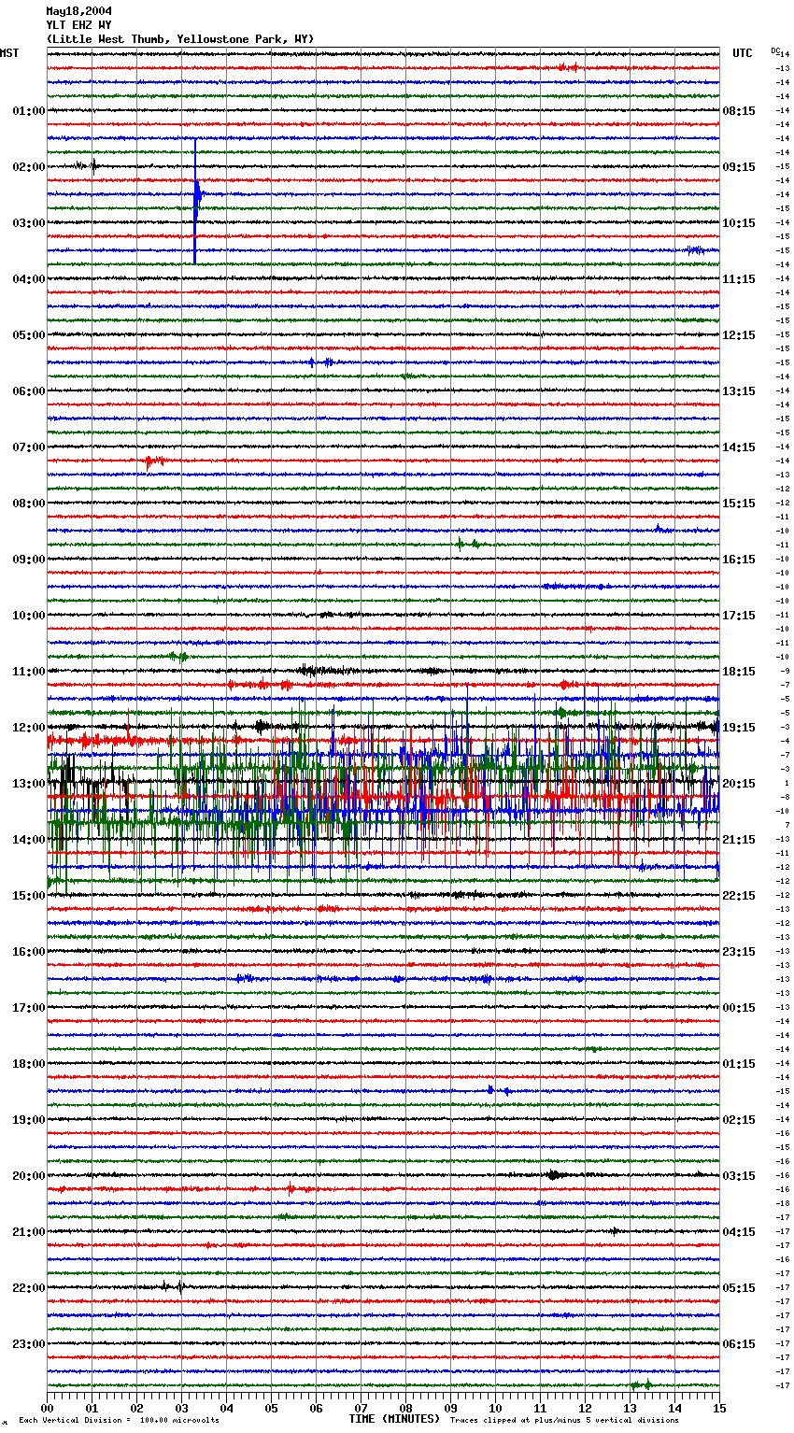The width and height of the screenshot is (794, 1433).
Task: Click the '14:15' UTC time label
Action: tap(739, 447)
